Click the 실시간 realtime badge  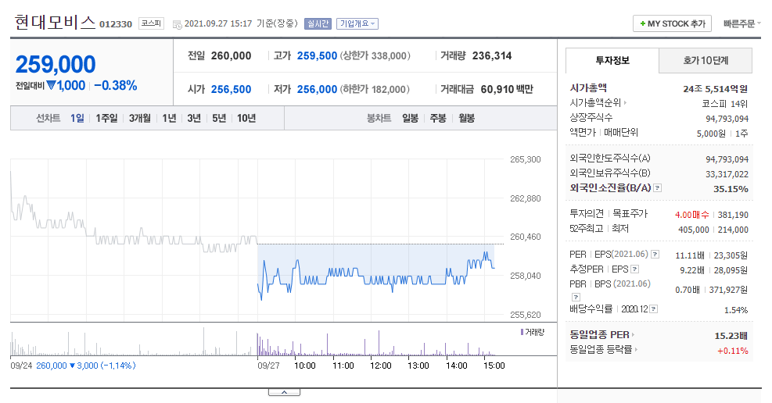[x=318, y=23]
